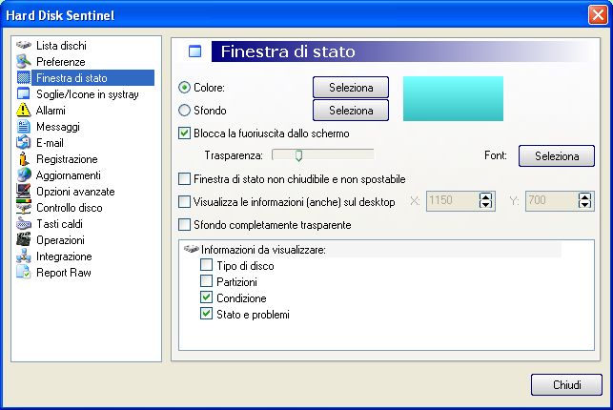Click the Aggiornamenti label in sidebar
613x410 pixels.
click(x=69, y=175)
